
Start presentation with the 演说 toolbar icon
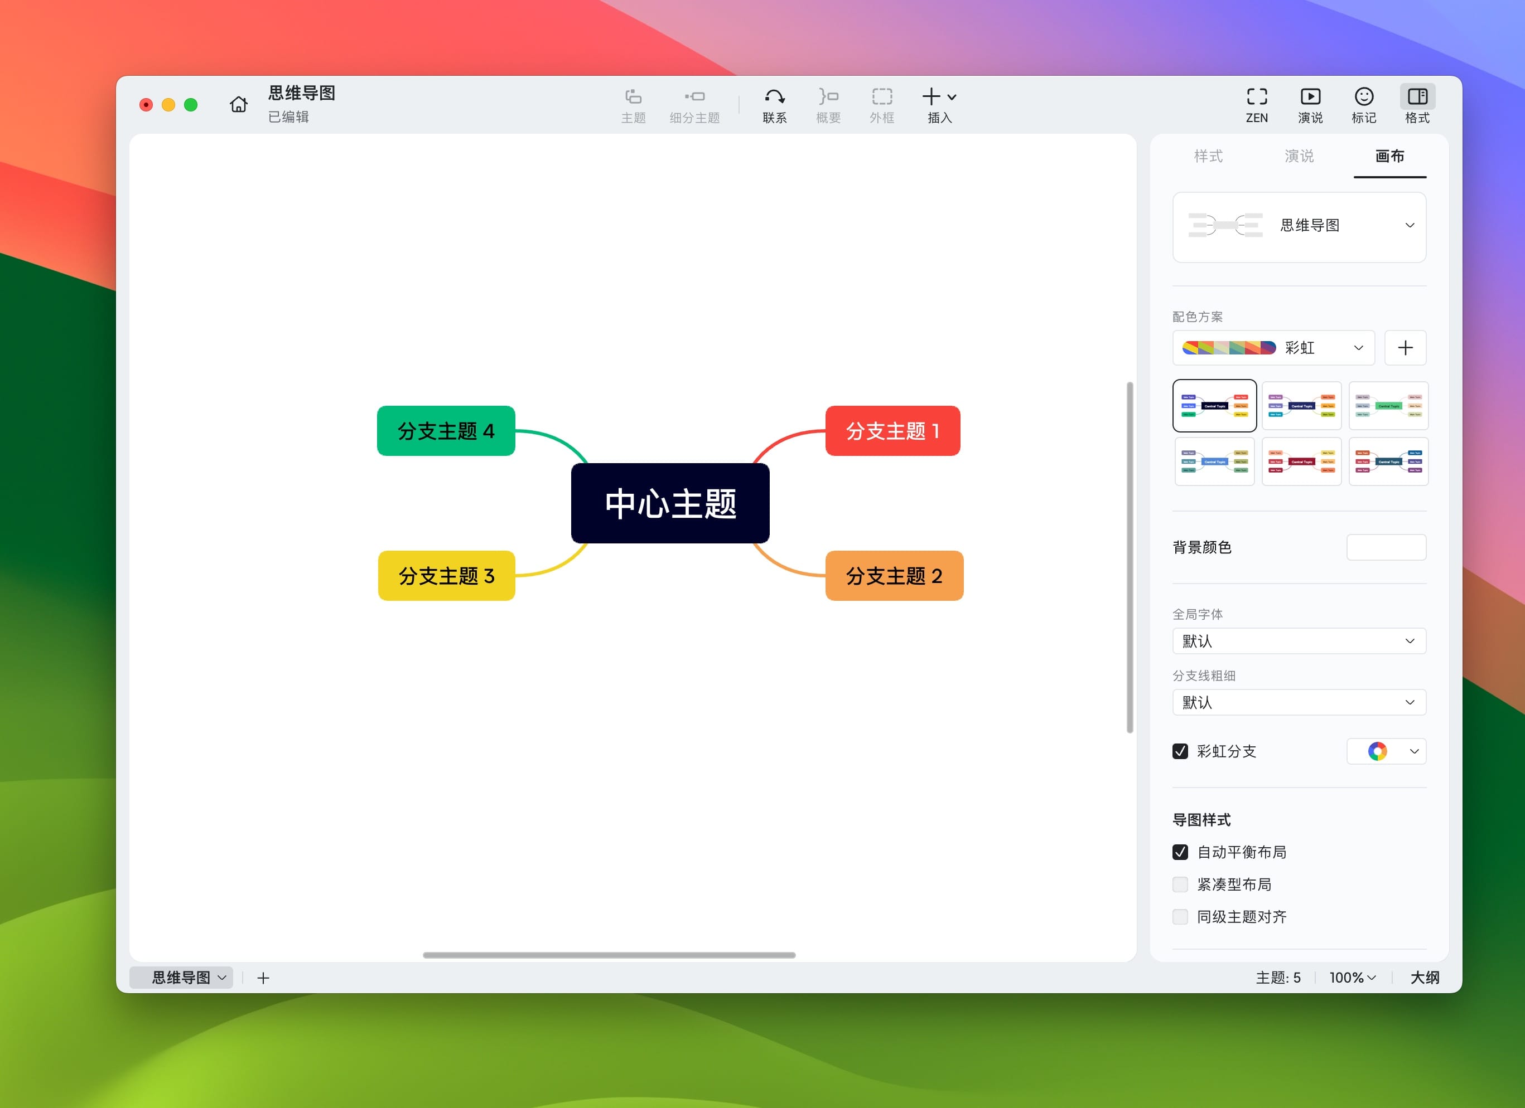1310,98
